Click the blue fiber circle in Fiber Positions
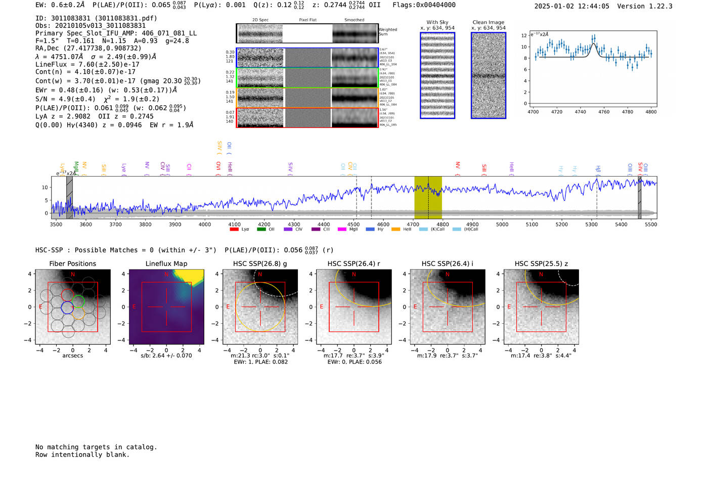The height and width of the screenshot is (482, 708). click(67, 307)
